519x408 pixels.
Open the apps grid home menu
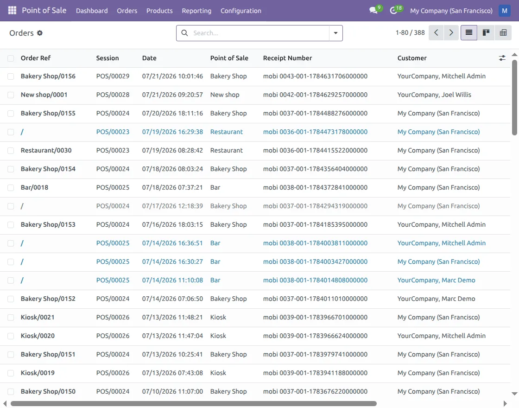(12, 10)
